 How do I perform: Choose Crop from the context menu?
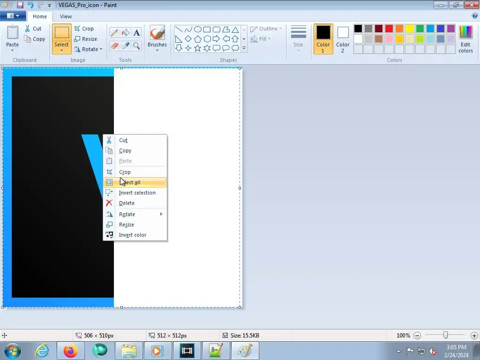[x=135, y=172]
